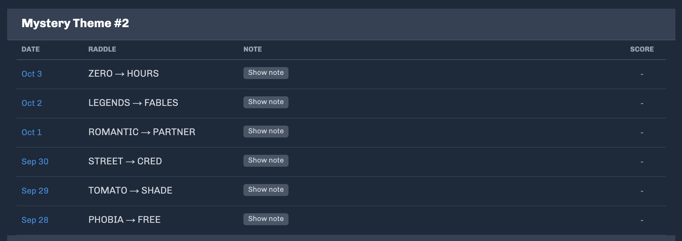Screen dimensions: 682x241
Task: Open the Oct 2 raddle link
Action: coord(32,103)
